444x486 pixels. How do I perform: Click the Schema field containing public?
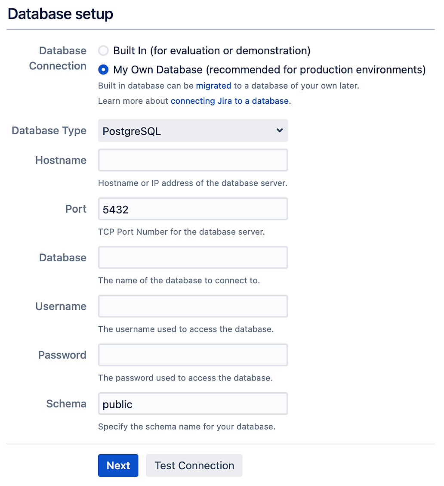click(193, 403)
